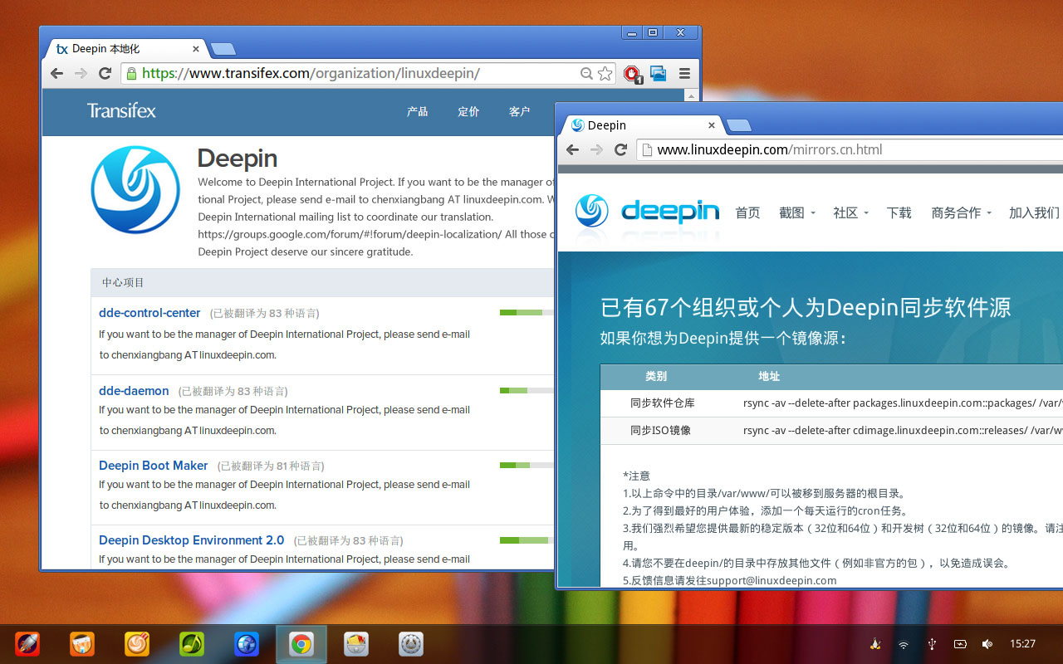
Task: Open the 客户 menu on Transifex
Action: [519, 111]
